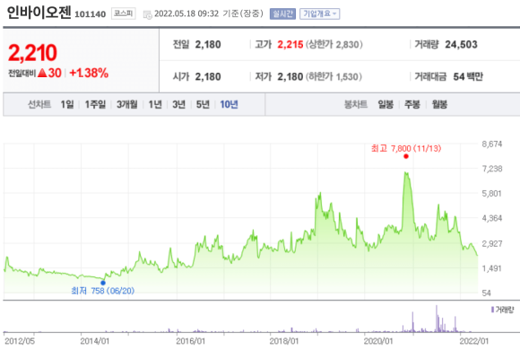Click the 봉차트 label
The width and height of the screenshot is (520, 350).
tap(356, 105)
